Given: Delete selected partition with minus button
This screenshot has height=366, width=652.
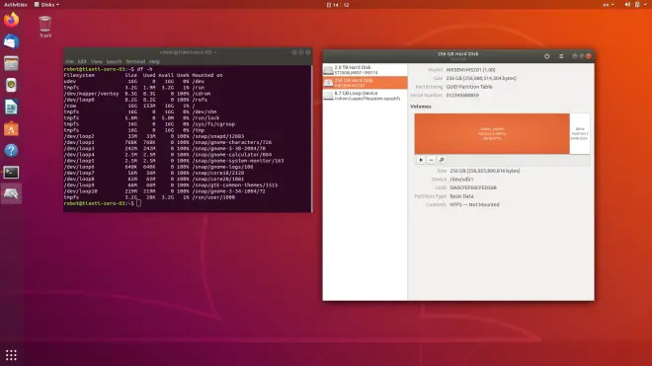Looking at the screenshot, I should point(431,160).
